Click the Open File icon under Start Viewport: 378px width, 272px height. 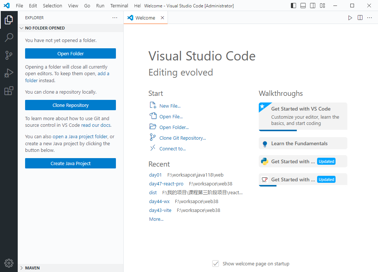coord(153,116)
